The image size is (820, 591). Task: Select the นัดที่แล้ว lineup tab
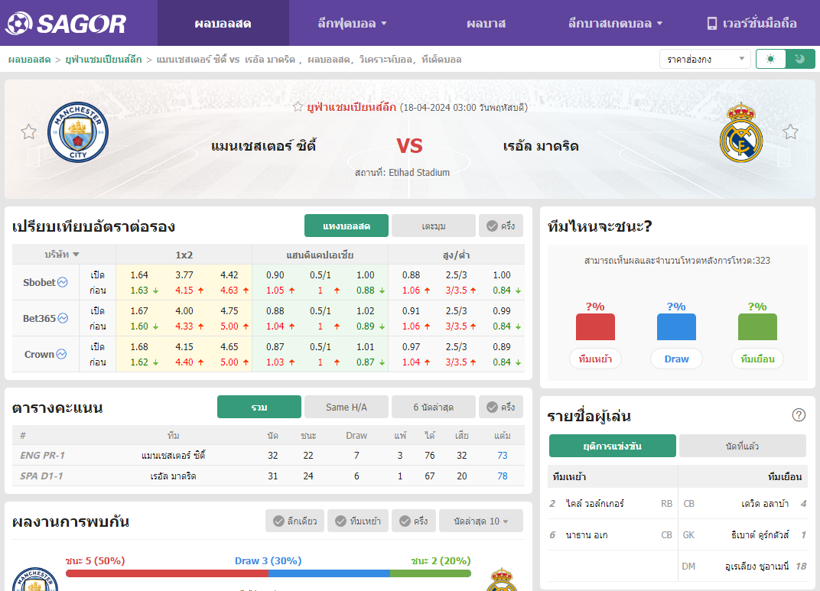743,446
